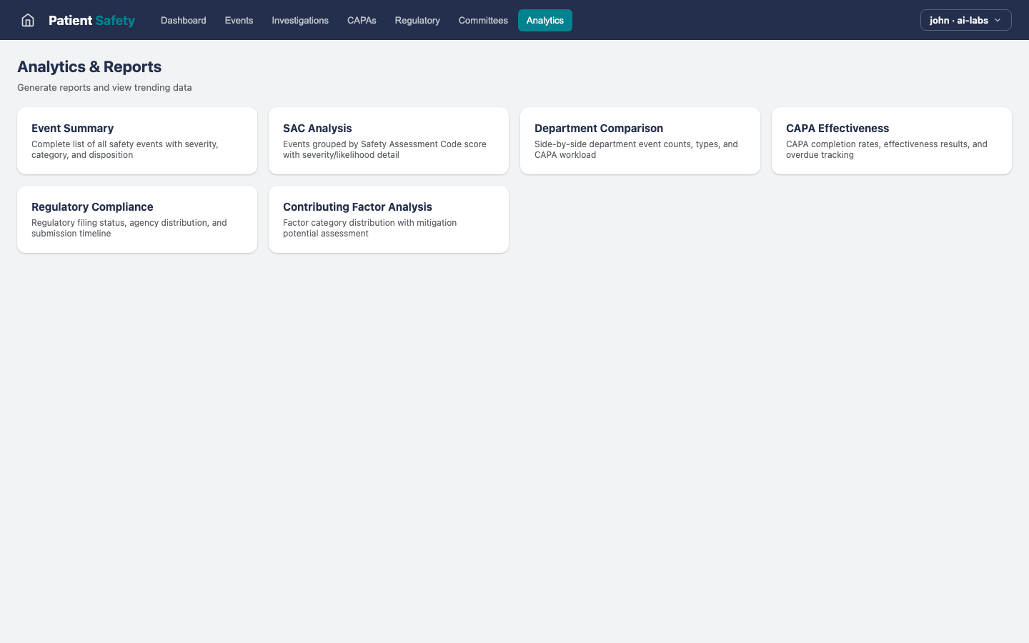Viewport: 1029px width, 643px height.
Task: Open the SAC Analysis report
Action: 388,141
